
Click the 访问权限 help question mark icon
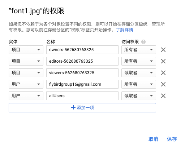[143, 42]
